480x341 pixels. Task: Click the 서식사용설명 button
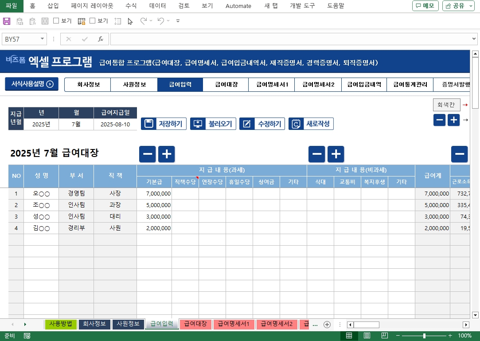32,84
